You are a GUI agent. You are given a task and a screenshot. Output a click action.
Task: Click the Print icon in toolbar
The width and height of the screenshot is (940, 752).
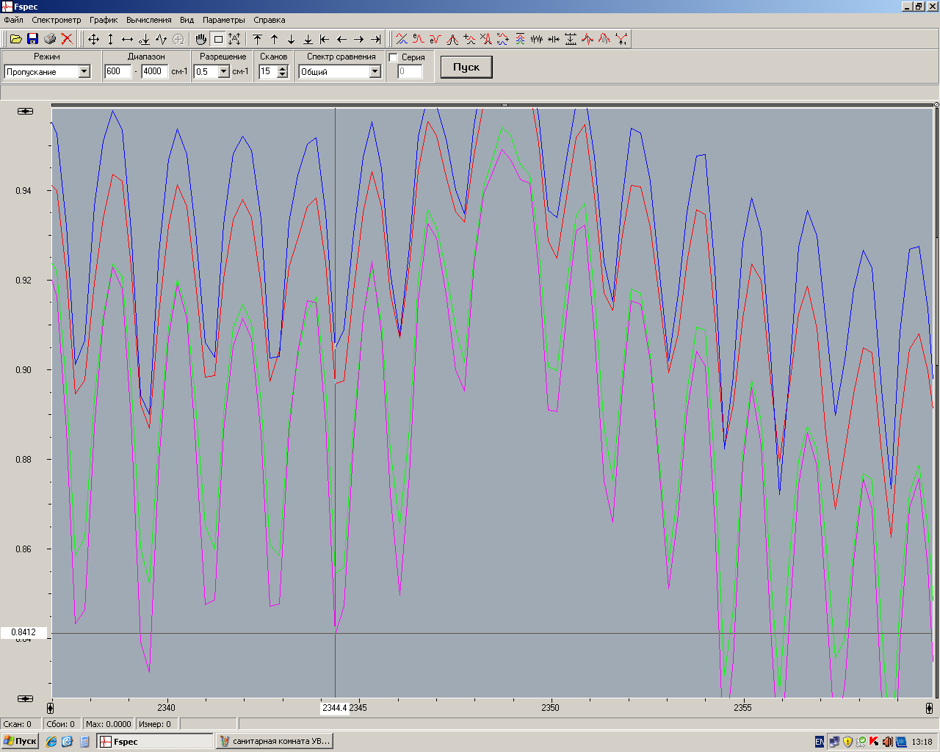(50, 39)
